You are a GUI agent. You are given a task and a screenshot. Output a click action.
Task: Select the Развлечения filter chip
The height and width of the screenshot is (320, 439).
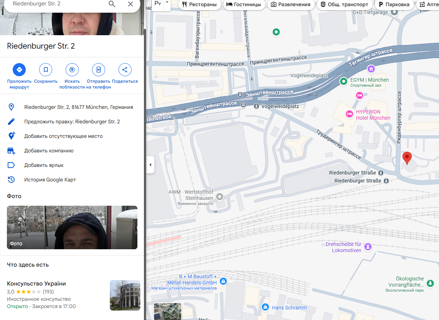pos(291,4)
